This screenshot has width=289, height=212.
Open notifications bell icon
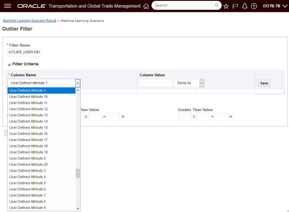(245, 6)
